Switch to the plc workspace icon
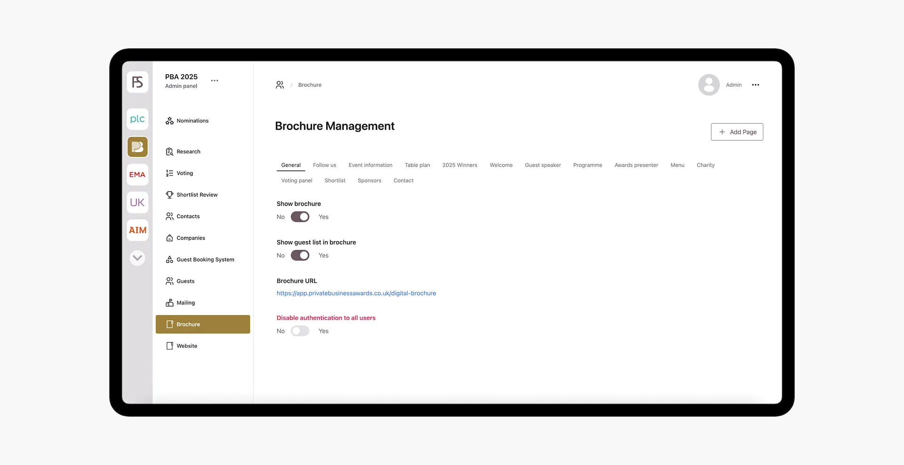This screenshot has height=465, width=904. pyautogui.click(x=137, y=119)
